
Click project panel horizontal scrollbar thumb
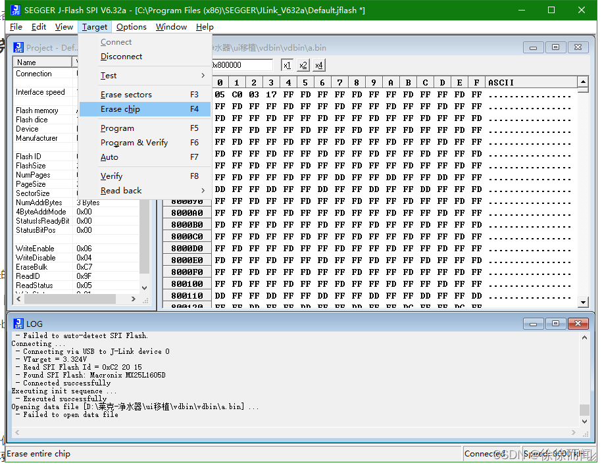tap(70, 299)
